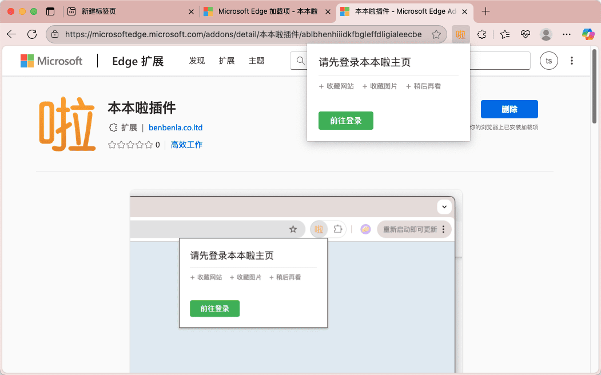Open the Copilot icon in toolbar
This screenshot has width=601, height=375.
tap(588, 34)
